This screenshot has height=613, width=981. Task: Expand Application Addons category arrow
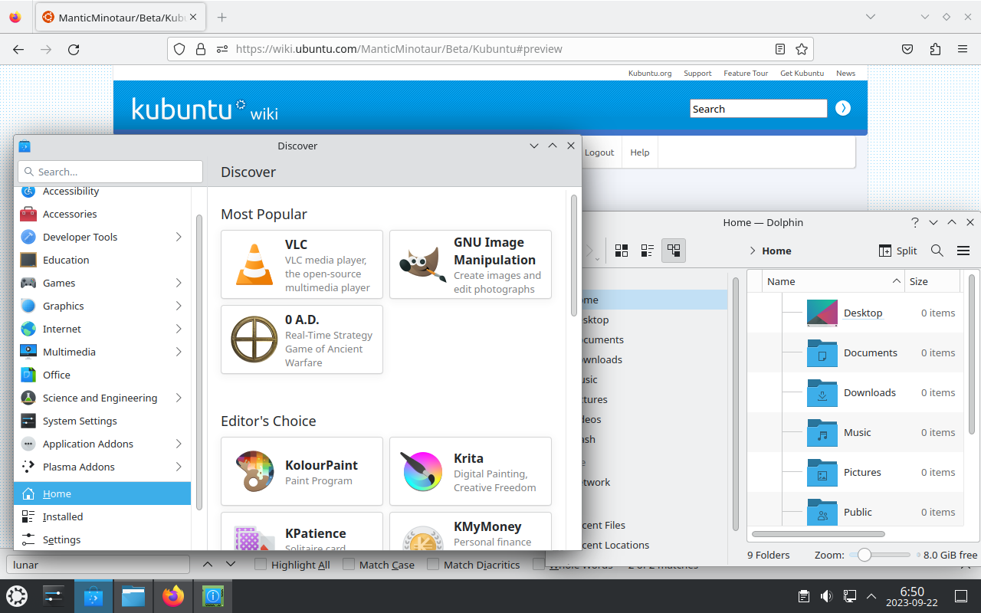click(x=179, y=444)
